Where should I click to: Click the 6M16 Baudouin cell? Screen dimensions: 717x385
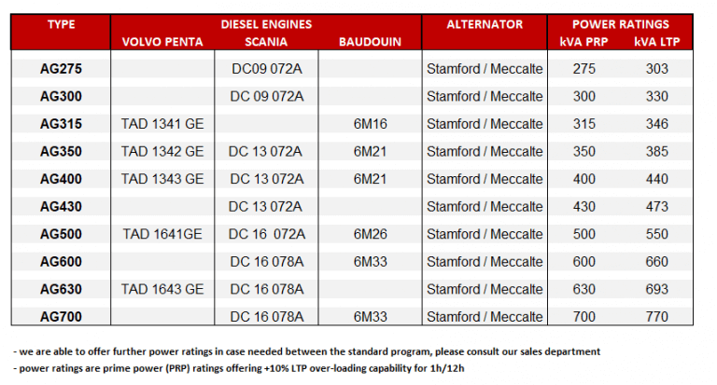[x=370, y=124]
